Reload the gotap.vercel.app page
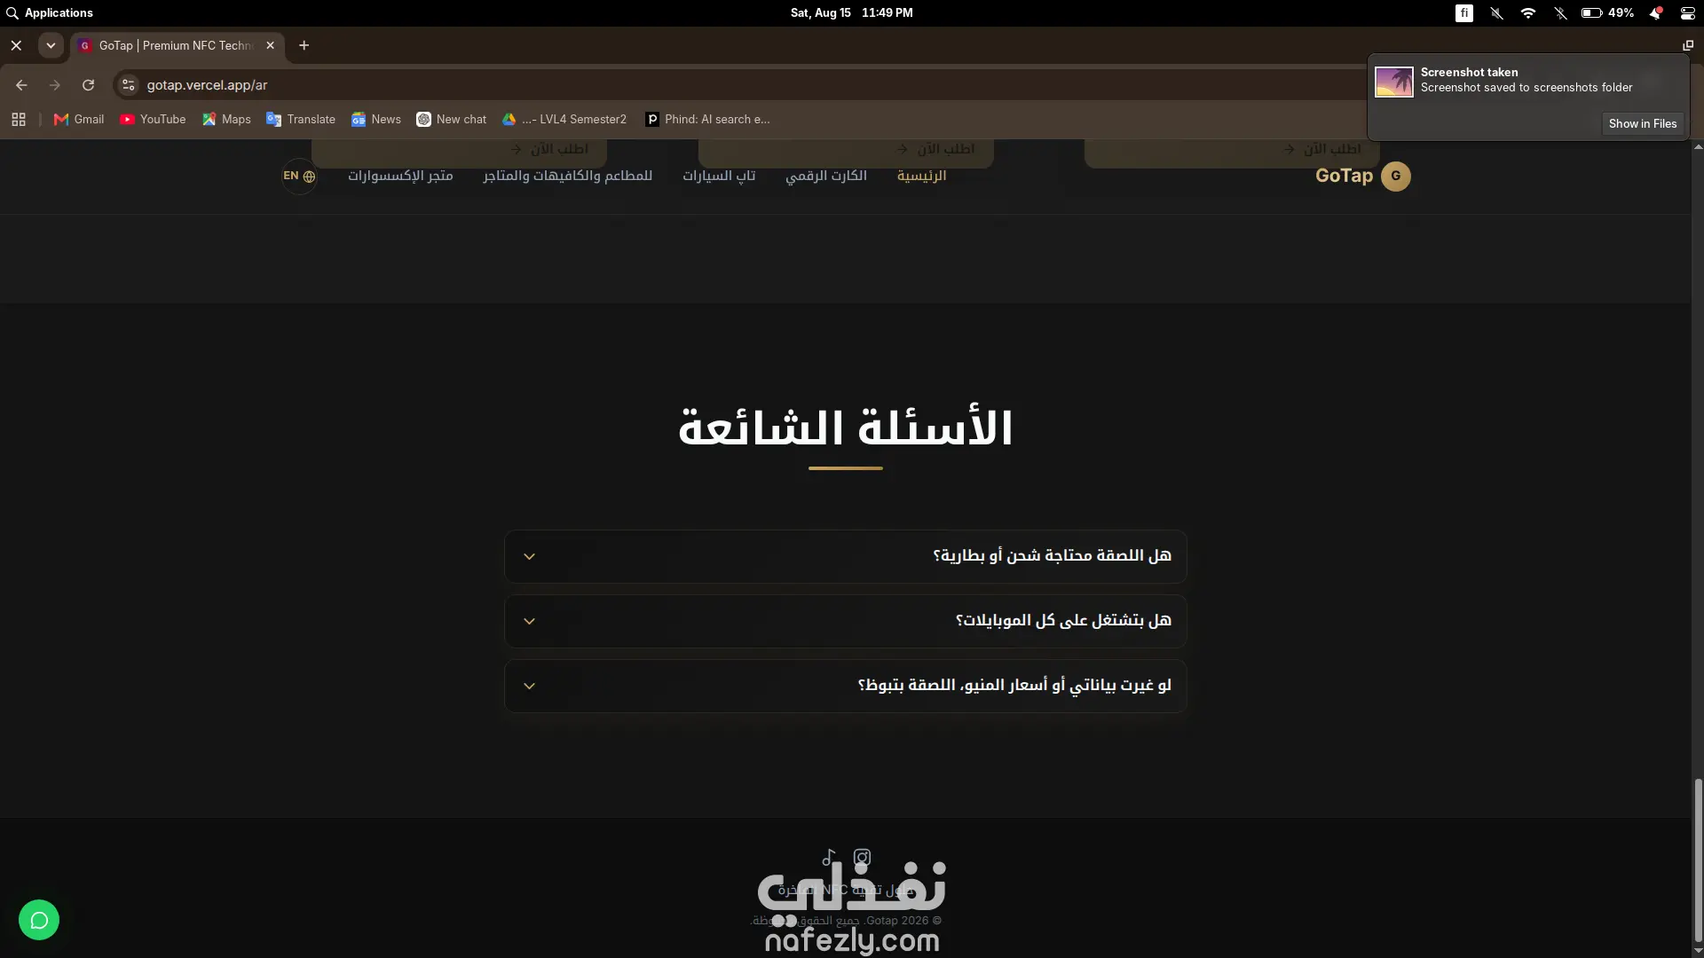The height and width of the screenshot is (958, 1704). coord(88,85)
